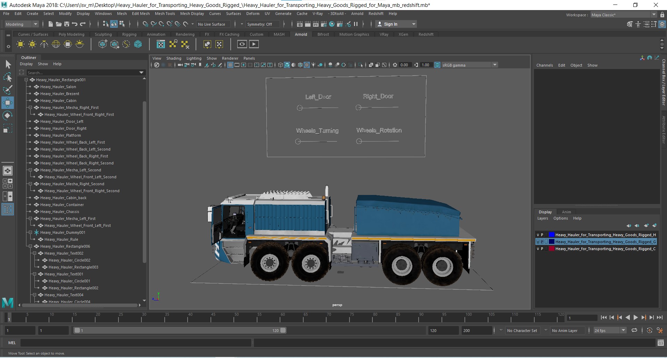Collapse Heavy_Hauler_Mecha_Right_First node
The image size is (667, 358).
click(30, 108)
